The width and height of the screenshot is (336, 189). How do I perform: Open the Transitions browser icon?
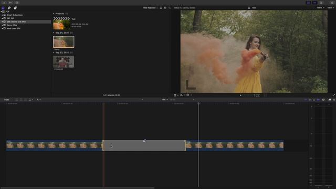click(x=334, y=100)
